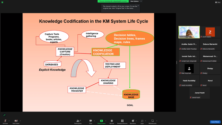Select Andika Galuh Prasetya participant tile
Image resolution: width=222 pixels, height=125 pixels.
click(x=189, y=44)
